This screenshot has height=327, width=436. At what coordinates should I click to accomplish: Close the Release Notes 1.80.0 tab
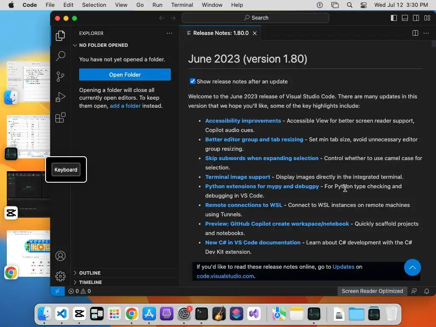tap(255, 33)
